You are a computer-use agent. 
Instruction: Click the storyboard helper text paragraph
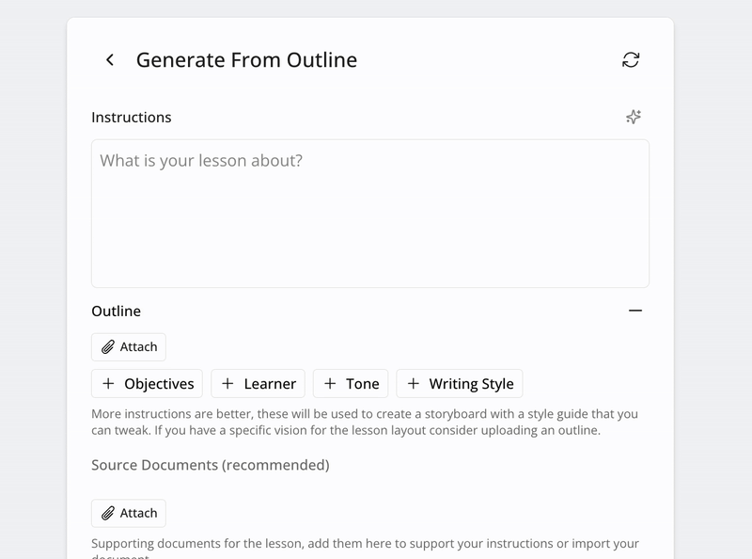[x=365, y=423]
